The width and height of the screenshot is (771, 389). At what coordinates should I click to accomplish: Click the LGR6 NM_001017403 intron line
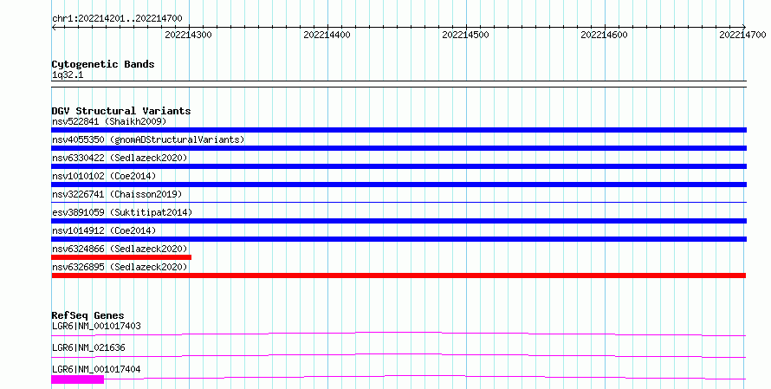tap(398, 334)
